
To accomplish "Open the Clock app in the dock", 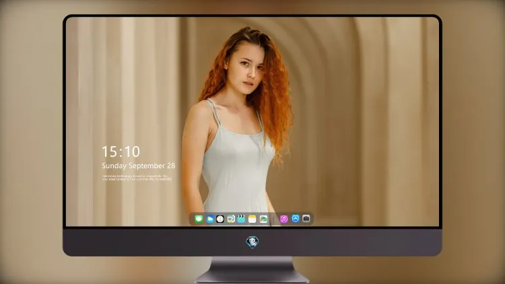I will click(x=220, y=219).
